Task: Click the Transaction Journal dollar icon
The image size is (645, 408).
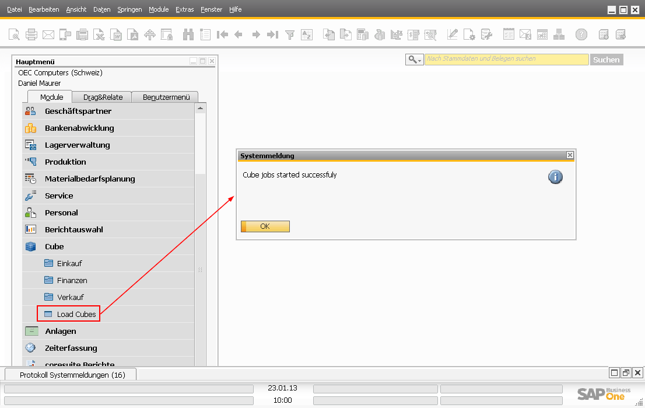Action: click(413, 34)
